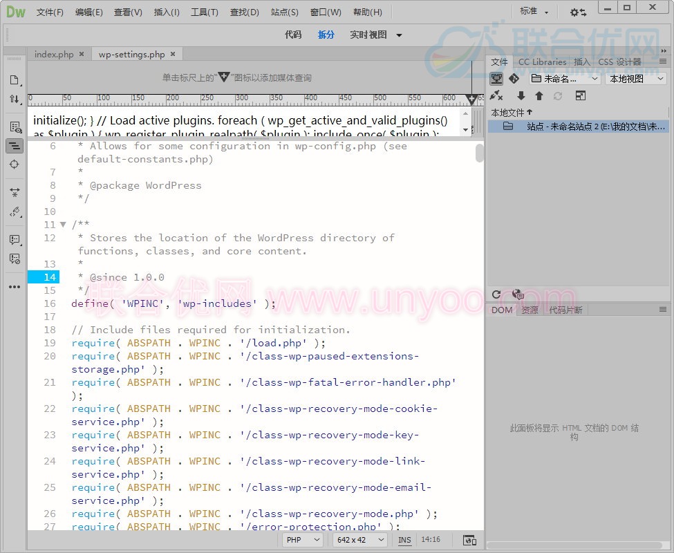This screenshot has height=553, width=674.
Task: Click the refresh icon above DOM tab
Action: [x=496, y=294]
